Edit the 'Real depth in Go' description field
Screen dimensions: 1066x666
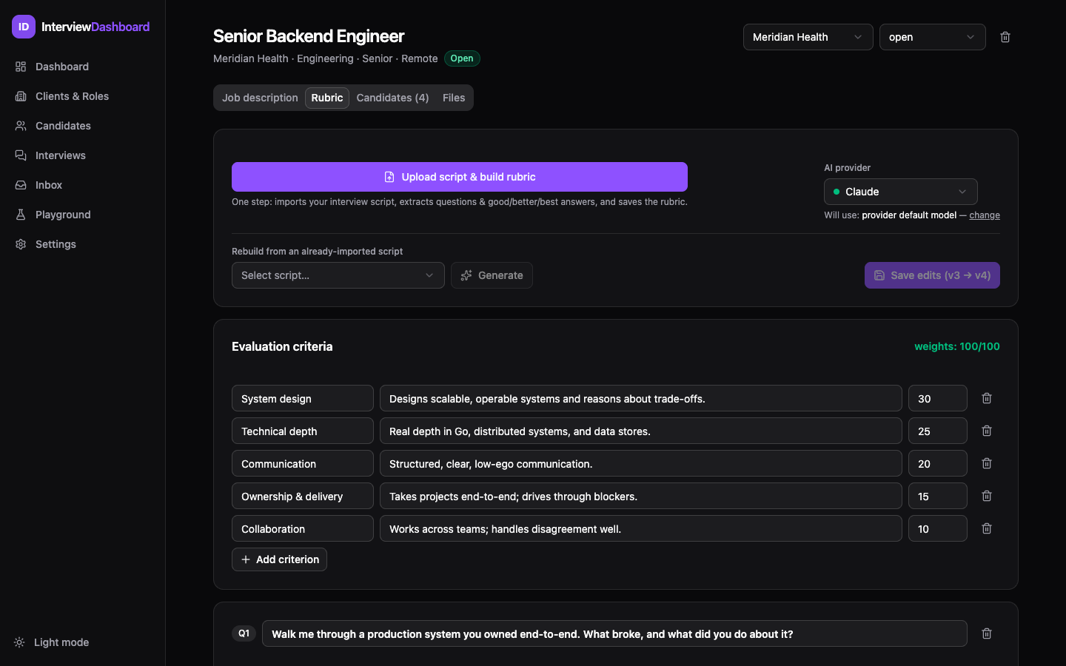pyautogui.click(x=641, y=431)
